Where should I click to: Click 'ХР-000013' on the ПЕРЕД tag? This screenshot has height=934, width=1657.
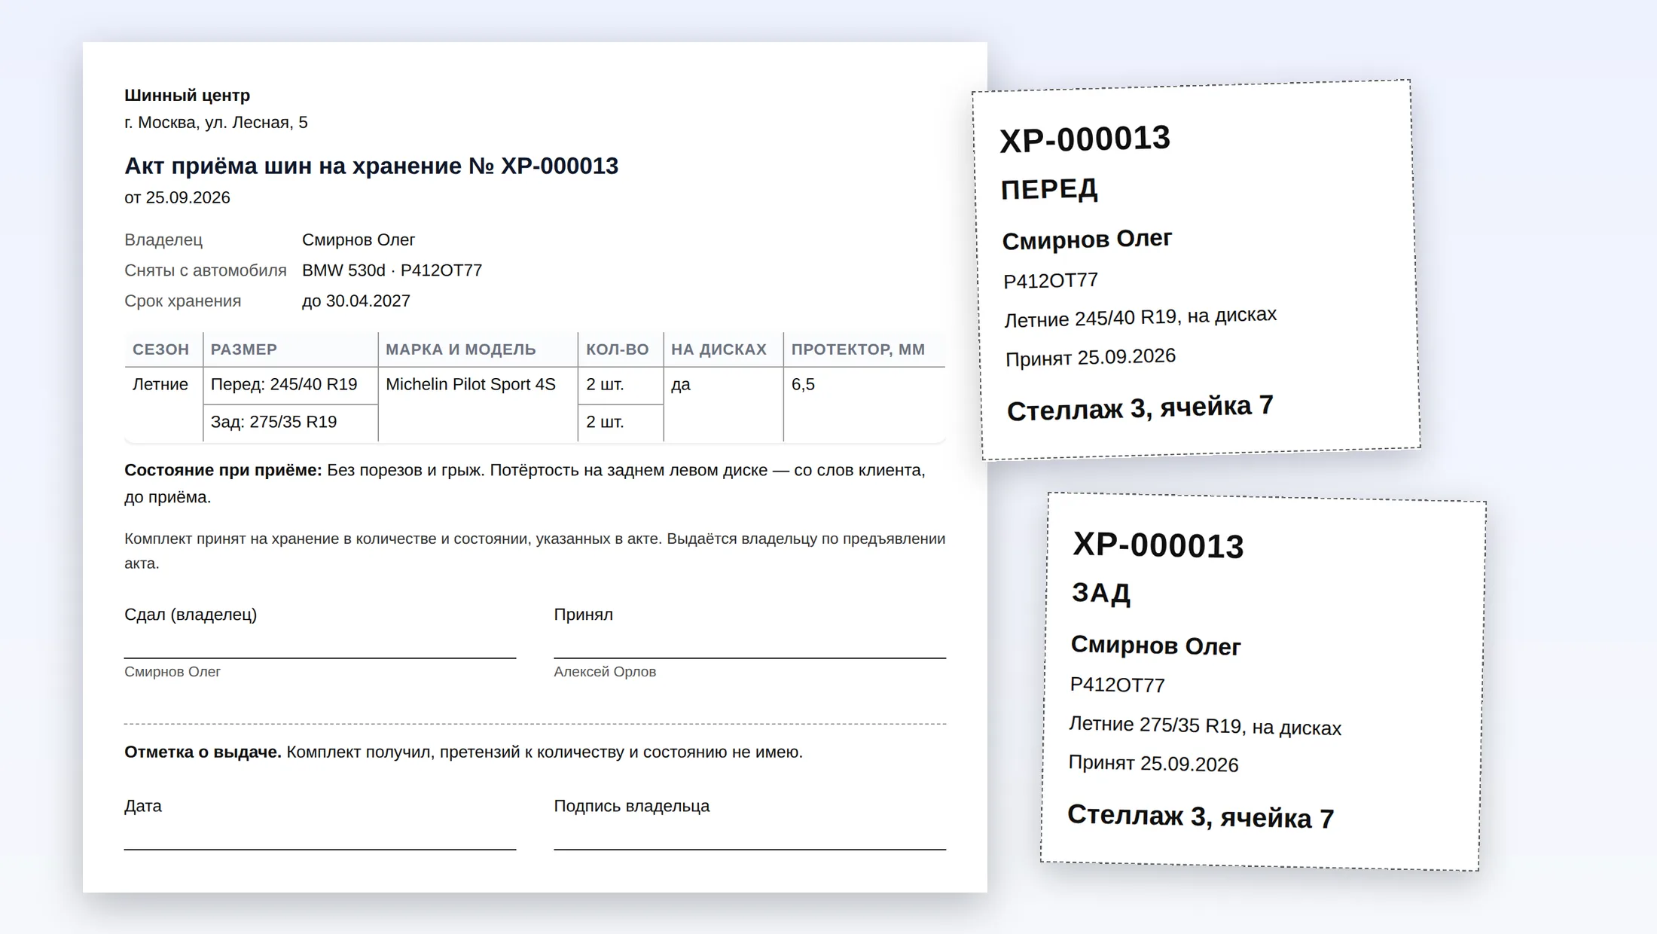point(1085,139)
